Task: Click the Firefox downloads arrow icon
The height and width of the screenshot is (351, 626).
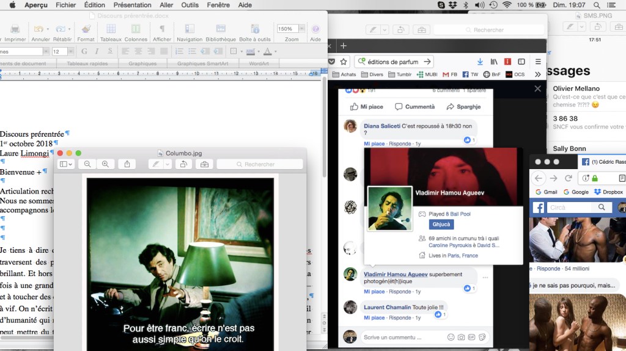Action: point(479,62)
